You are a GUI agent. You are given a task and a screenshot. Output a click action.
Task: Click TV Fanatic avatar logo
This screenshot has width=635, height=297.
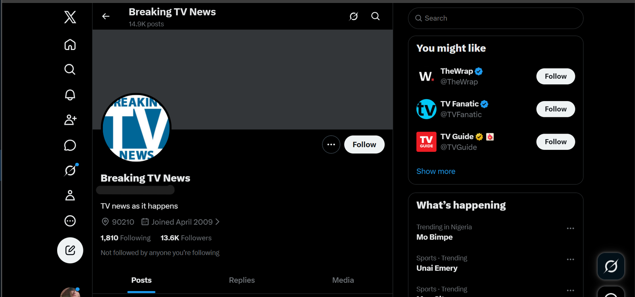click(426, 109)
